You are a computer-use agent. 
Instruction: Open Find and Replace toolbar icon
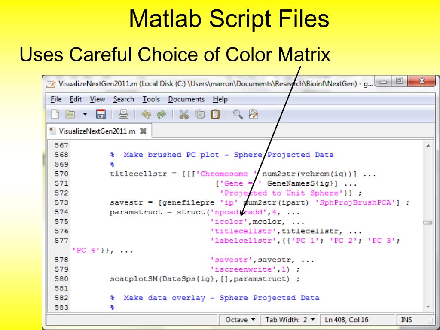(x=253, y=114)
